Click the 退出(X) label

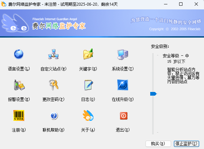pyautogui.click(x=123, y=130)
